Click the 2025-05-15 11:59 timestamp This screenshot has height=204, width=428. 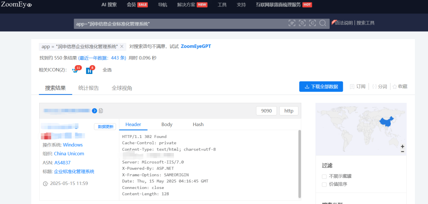(x=69, y=183)
